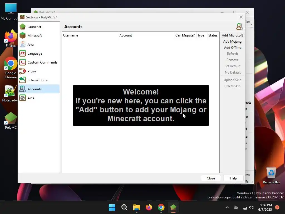Click the Upload Skin button
This screenshot has height=214, width=285.
(232, 80)
